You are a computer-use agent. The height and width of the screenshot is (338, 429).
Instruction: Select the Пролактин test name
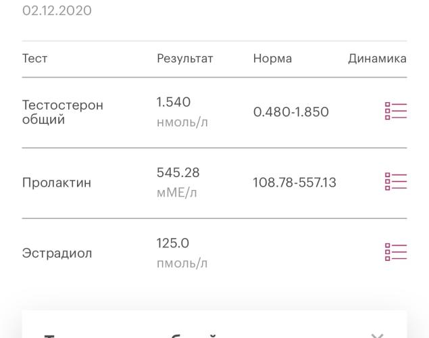(57, 183)
